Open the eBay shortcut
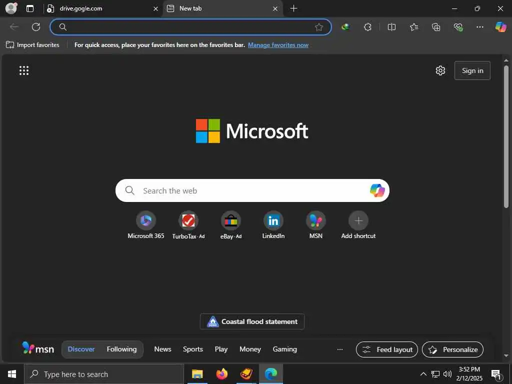Screen dimensions: 512x384 (x=231, y=225)
